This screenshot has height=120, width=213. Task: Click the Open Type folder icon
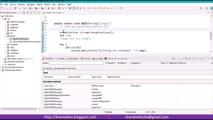(59, 8)
